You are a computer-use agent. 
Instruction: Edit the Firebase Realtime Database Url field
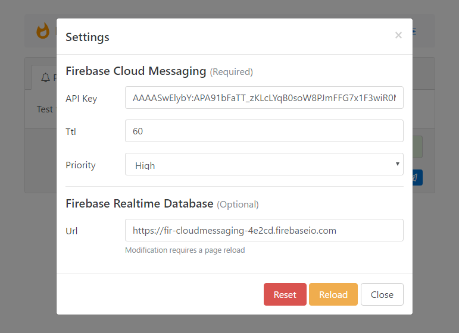coord(264,230)
